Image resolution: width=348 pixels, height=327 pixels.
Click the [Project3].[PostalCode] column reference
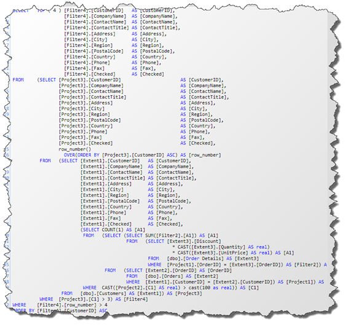coord(90,120)
